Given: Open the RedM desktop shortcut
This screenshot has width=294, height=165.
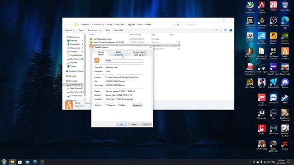Looking at the screenshot, I should point(262,130).
